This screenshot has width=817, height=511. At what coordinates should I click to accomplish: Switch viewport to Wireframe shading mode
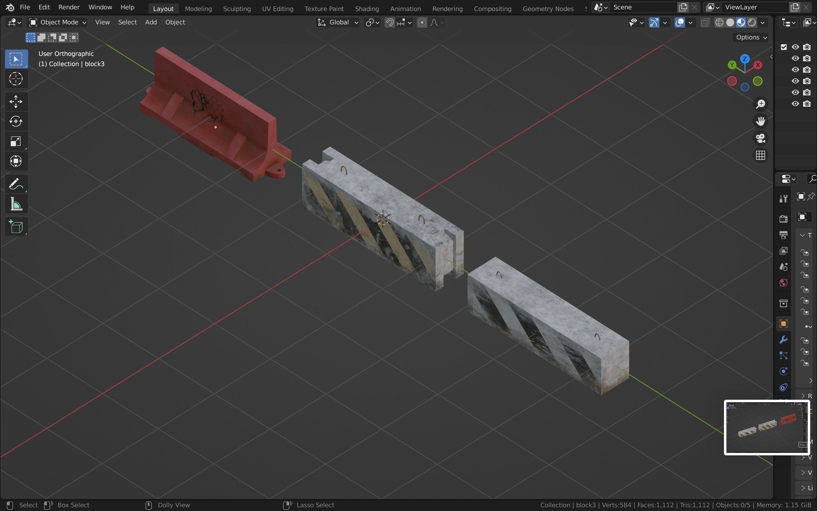(x=719, y=22)
